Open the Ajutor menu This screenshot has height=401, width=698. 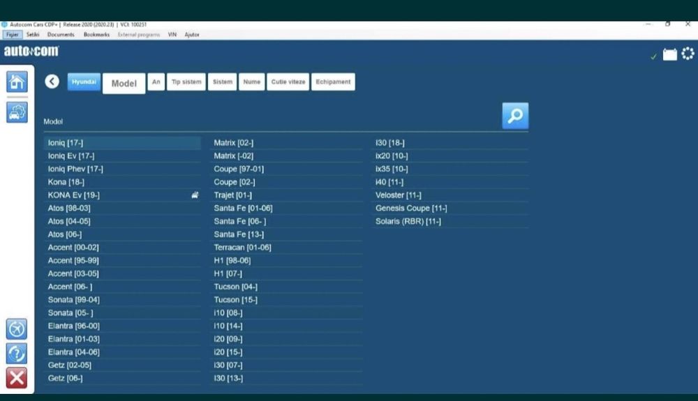[x=192, y=34]
